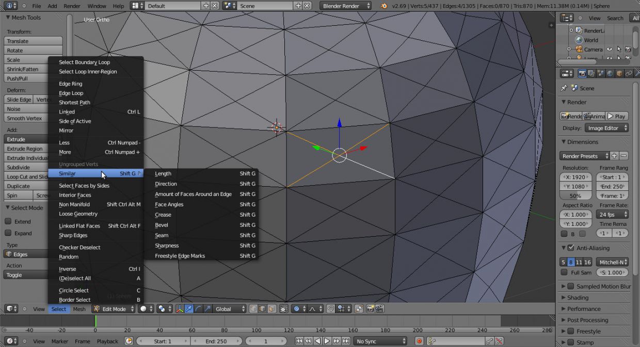Toggle the snap magnet icon
Viewport: 640px width, 347px height.
point(330,309)
